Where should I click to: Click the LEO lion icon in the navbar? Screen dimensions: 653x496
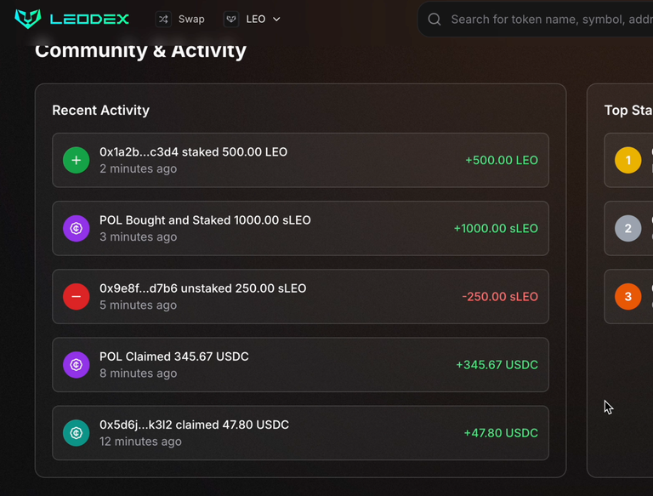point(231,20)
